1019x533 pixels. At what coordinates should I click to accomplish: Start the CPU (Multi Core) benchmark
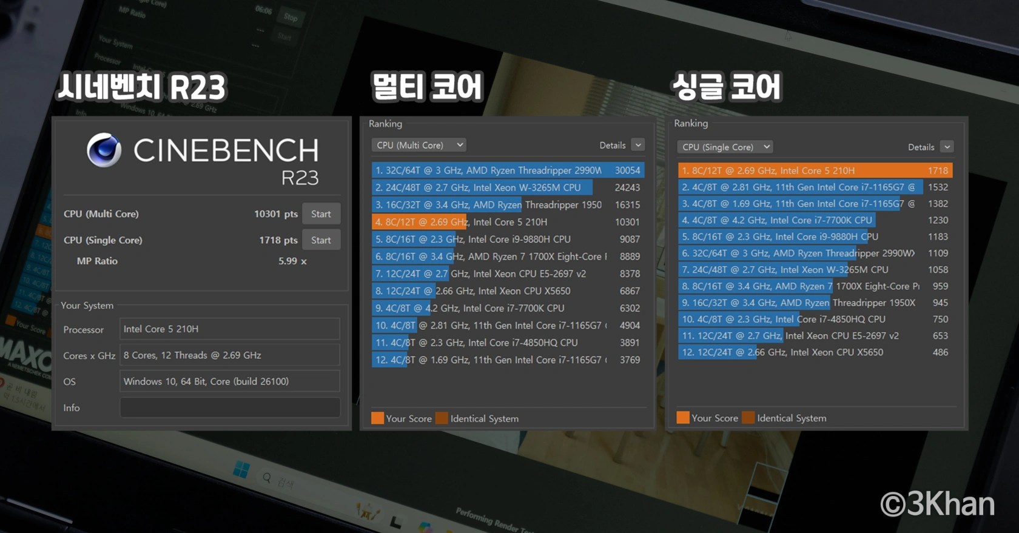coord(321,214)
